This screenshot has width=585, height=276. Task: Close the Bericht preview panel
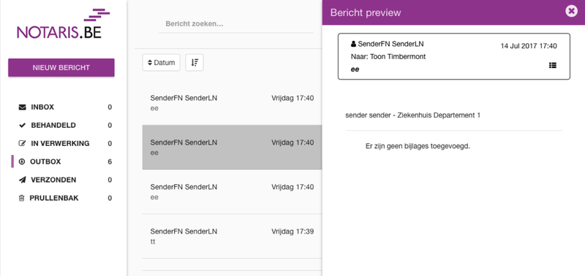click(571, 11)
